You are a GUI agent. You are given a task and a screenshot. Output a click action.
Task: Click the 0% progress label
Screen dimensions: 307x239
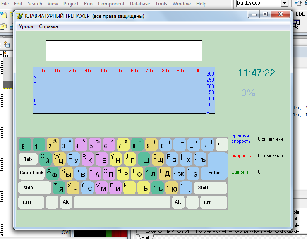248,93
